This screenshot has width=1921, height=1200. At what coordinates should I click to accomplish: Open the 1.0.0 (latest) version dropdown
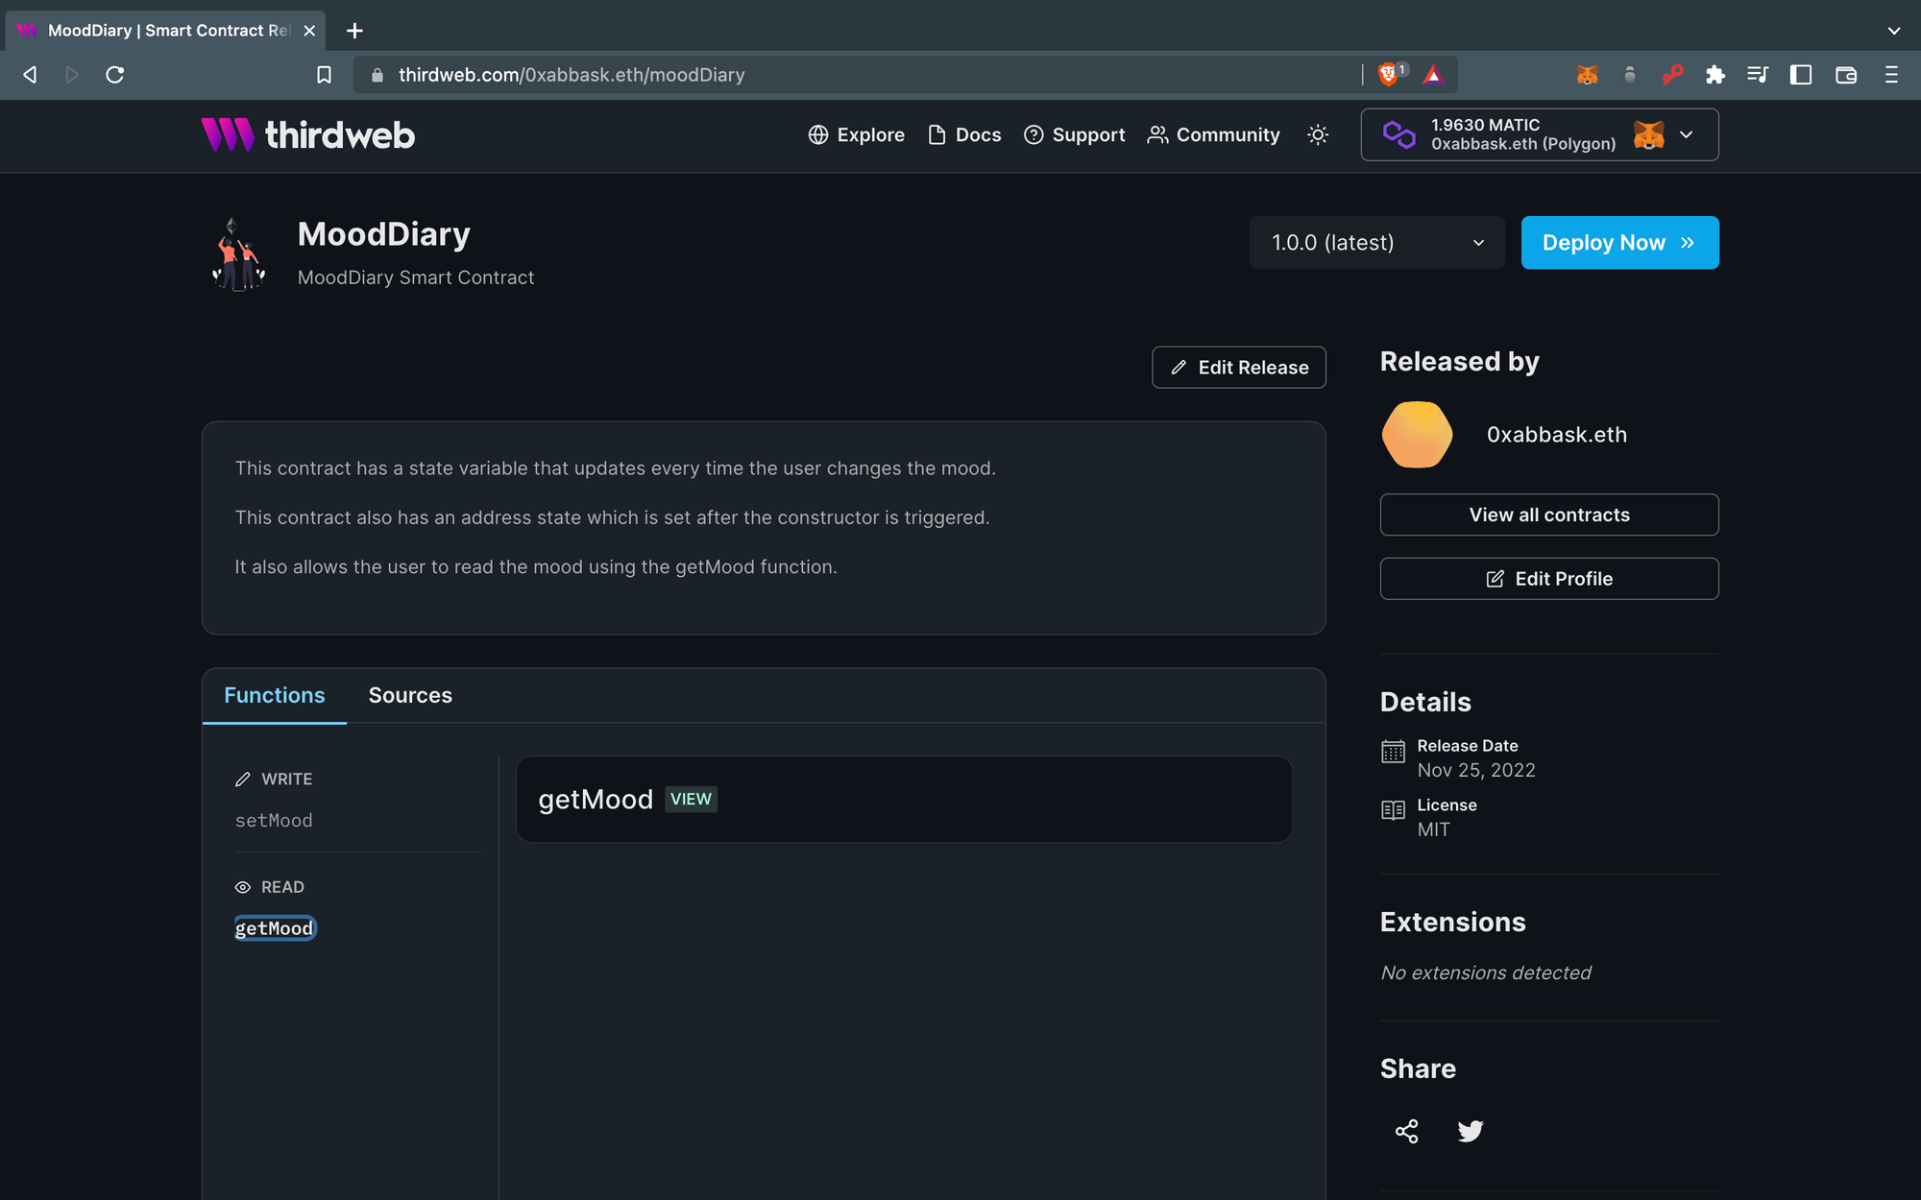pos(1376,243)
